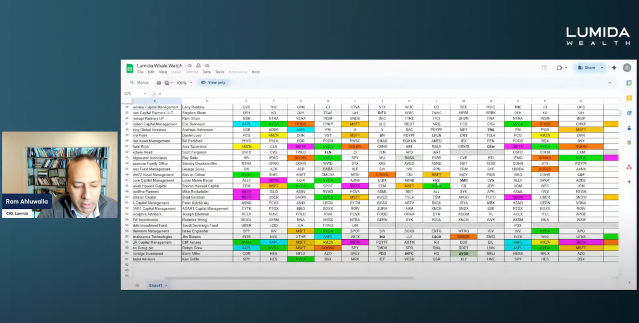Open the Edit menu
Viewport: 639px width, 323px height.
(151, 72)
